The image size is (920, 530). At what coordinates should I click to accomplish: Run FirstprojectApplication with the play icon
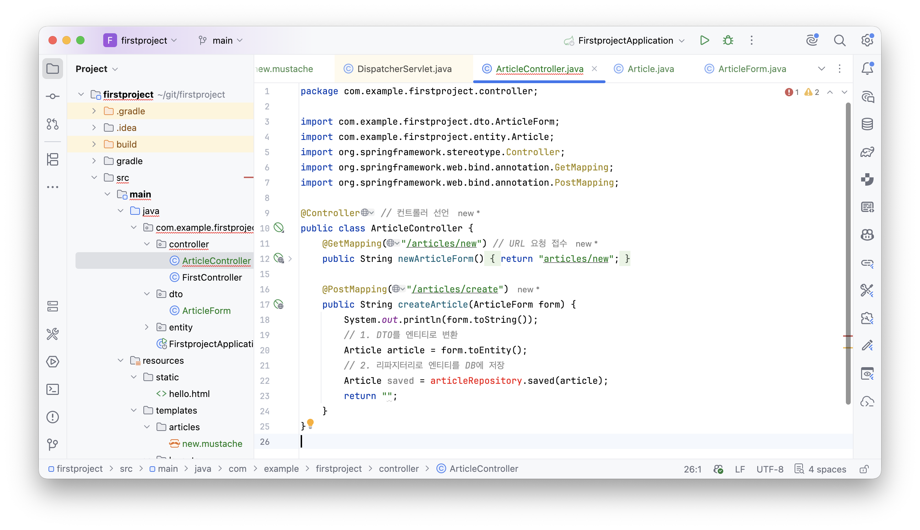pyautogui.click(x=704, y=41)
